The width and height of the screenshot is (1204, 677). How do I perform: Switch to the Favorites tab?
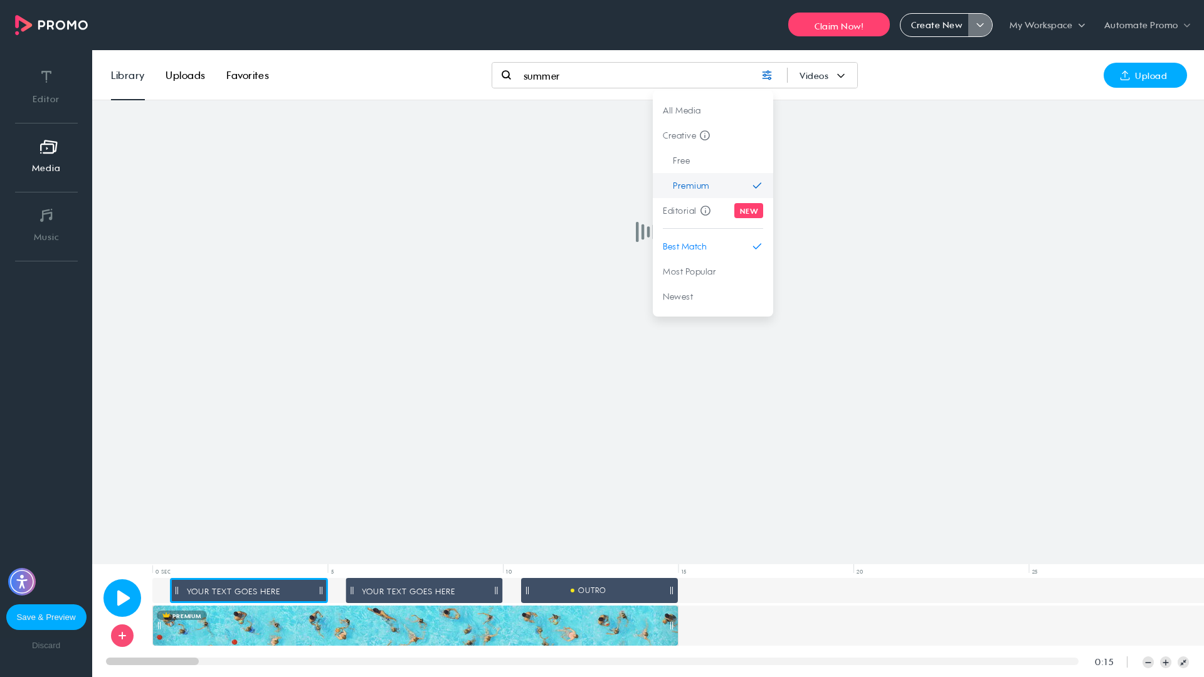247,75
